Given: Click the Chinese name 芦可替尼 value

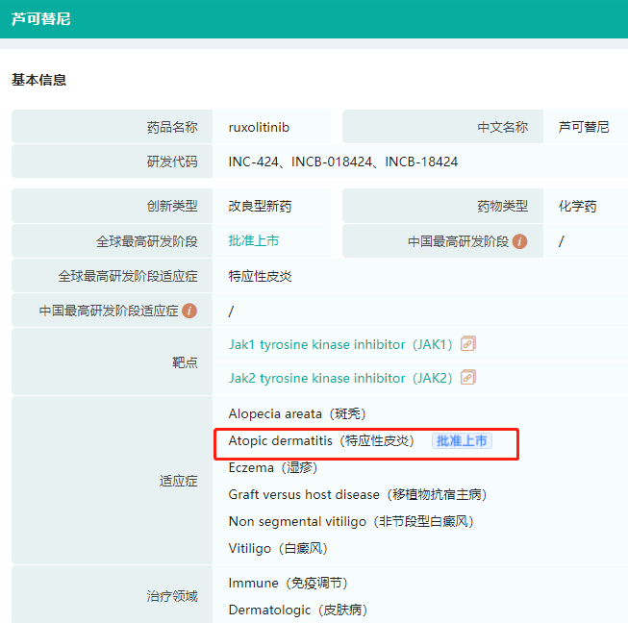Looking at the screenshot, I should tap(584, 127).
